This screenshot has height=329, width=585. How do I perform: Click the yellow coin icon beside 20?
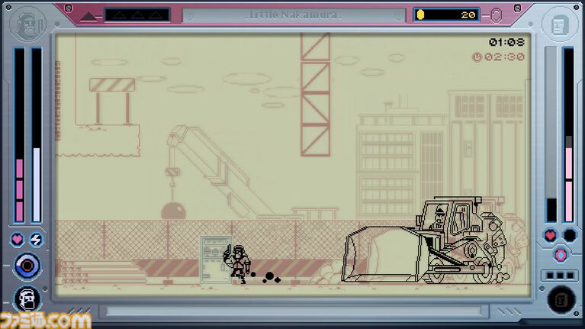(421, 15)
